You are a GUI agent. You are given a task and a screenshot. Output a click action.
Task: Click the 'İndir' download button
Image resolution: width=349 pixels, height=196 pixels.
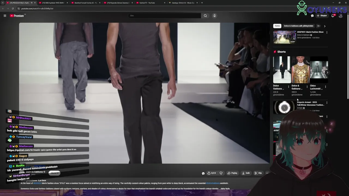coord(246,173)
